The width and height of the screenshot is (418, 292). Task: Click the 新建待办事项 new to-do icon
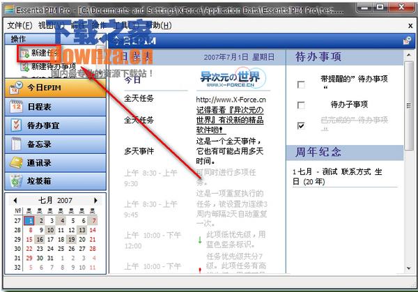[x=25, y=67]
